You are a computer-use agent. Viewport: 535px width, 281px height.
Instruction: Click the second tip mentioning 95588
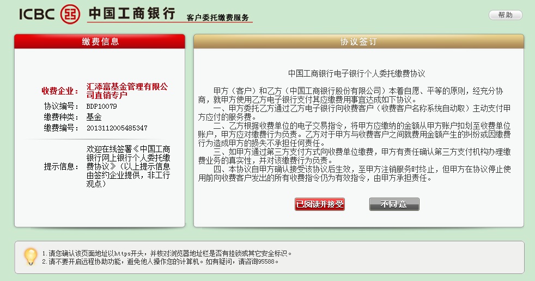(160, 261)
